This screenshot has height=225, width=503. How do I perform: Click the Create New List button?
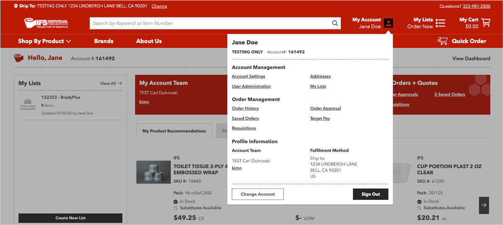[70, 218]
